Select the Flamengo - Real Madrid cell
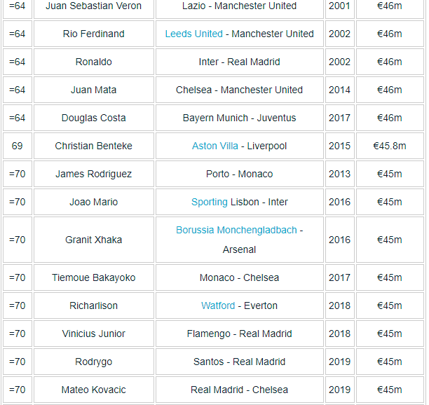Image resolution: width=429 pixels, height=405 pixels. pos(239,334)
